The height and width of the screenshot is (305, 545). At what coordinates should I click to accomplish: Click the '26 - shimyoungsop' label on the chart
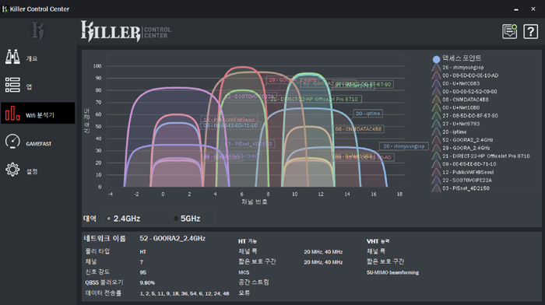point(403,146)
